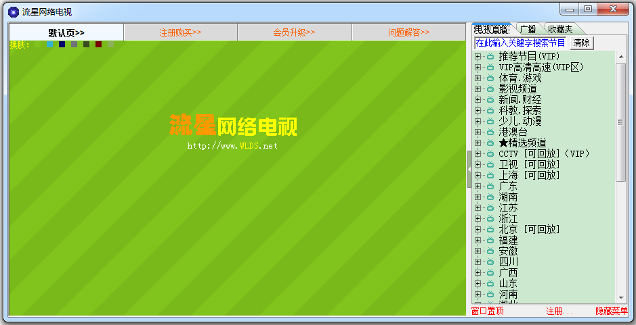Click the TV icon next to 少儿.动漫
Image resolution: width=636 pixels, height=325 pixels.
pyautogui.click(x=490, y=122)
